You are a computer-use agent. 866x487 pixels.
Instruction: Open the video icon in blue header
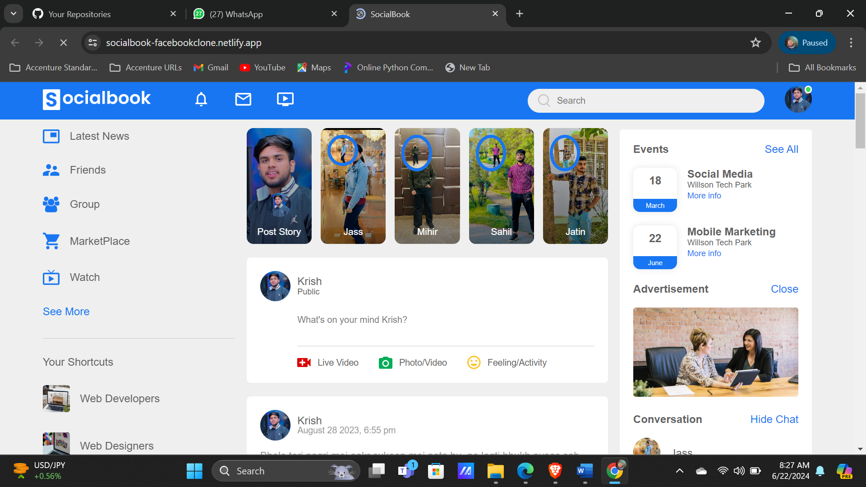[285, 99]
